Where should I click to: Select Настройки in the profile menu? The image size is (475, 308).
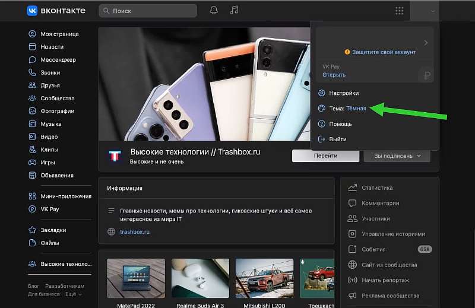tap(344, 93)
